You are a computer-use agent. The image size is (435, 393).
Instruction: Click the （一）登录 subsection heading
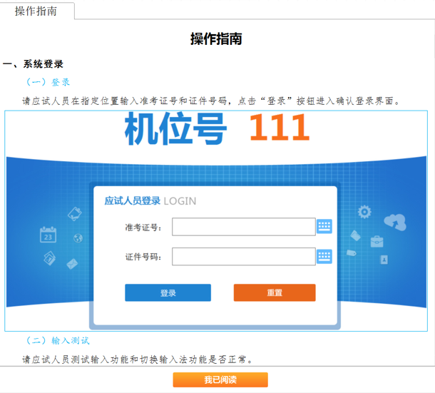[x=48, y=82]
